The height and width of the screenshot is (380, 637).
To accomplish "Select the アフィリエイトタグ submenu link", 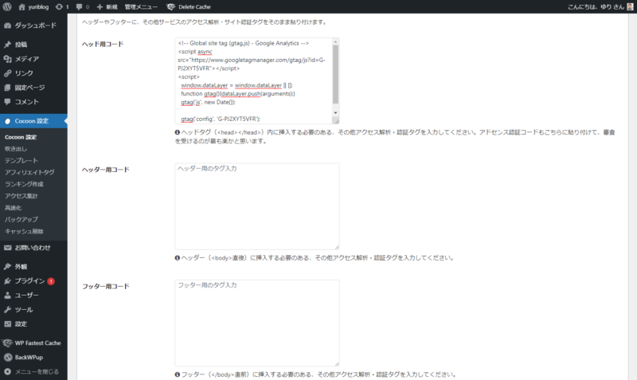I will 29,172.
